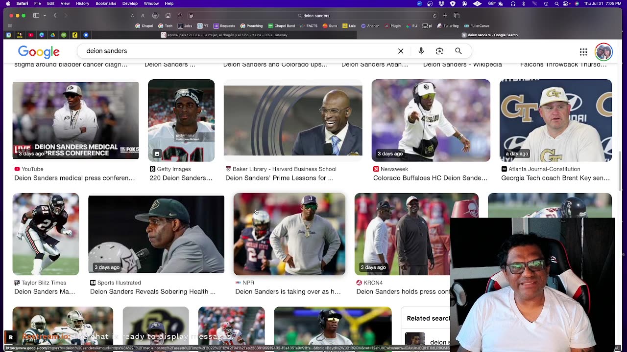The image size is (627, 352).
Task: Open the YT bookmark
Action: pos(203,26)
